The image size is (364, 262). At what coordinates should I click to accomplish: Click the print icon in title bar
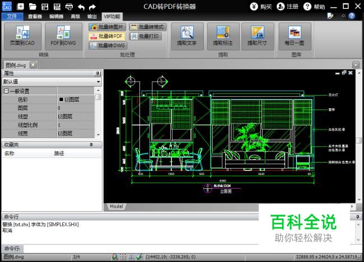[x=68, y=7]
